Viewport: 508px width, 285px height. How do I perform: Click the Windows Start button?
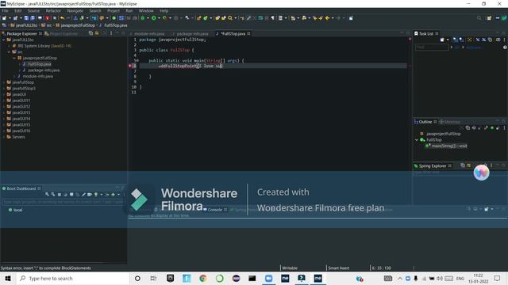(x=8, y=279)
